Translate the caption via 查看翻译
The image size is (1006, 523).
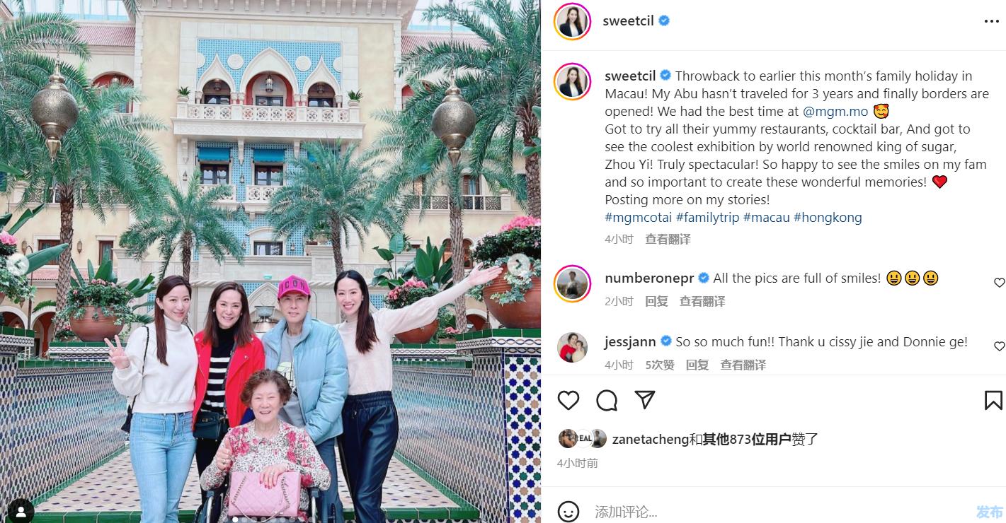668,239
